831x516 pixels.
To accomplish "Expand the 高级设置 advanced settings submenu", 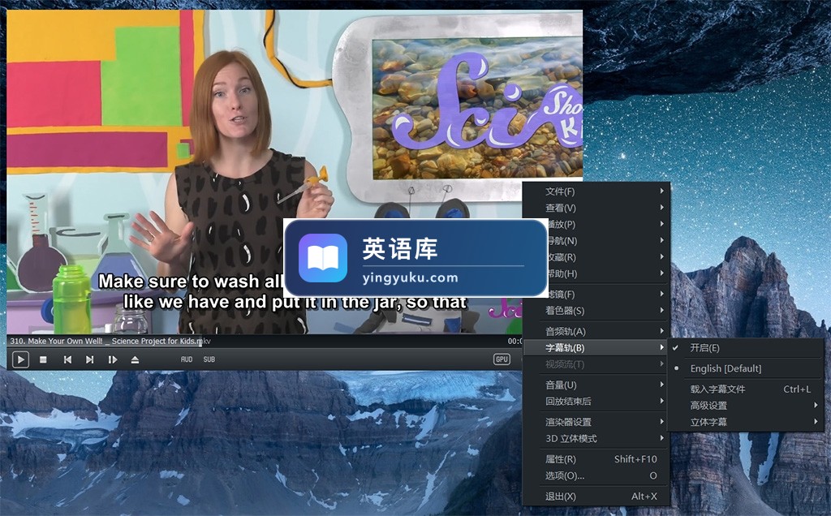I will tap(745, 406).
